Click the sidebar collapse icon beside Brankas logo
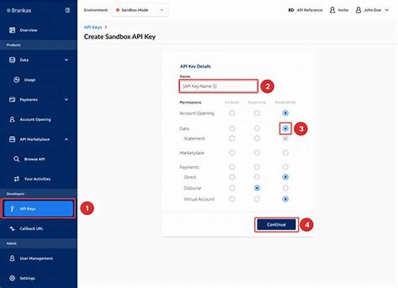The width and height of the screenshot is (398, 288). (67, 11)
